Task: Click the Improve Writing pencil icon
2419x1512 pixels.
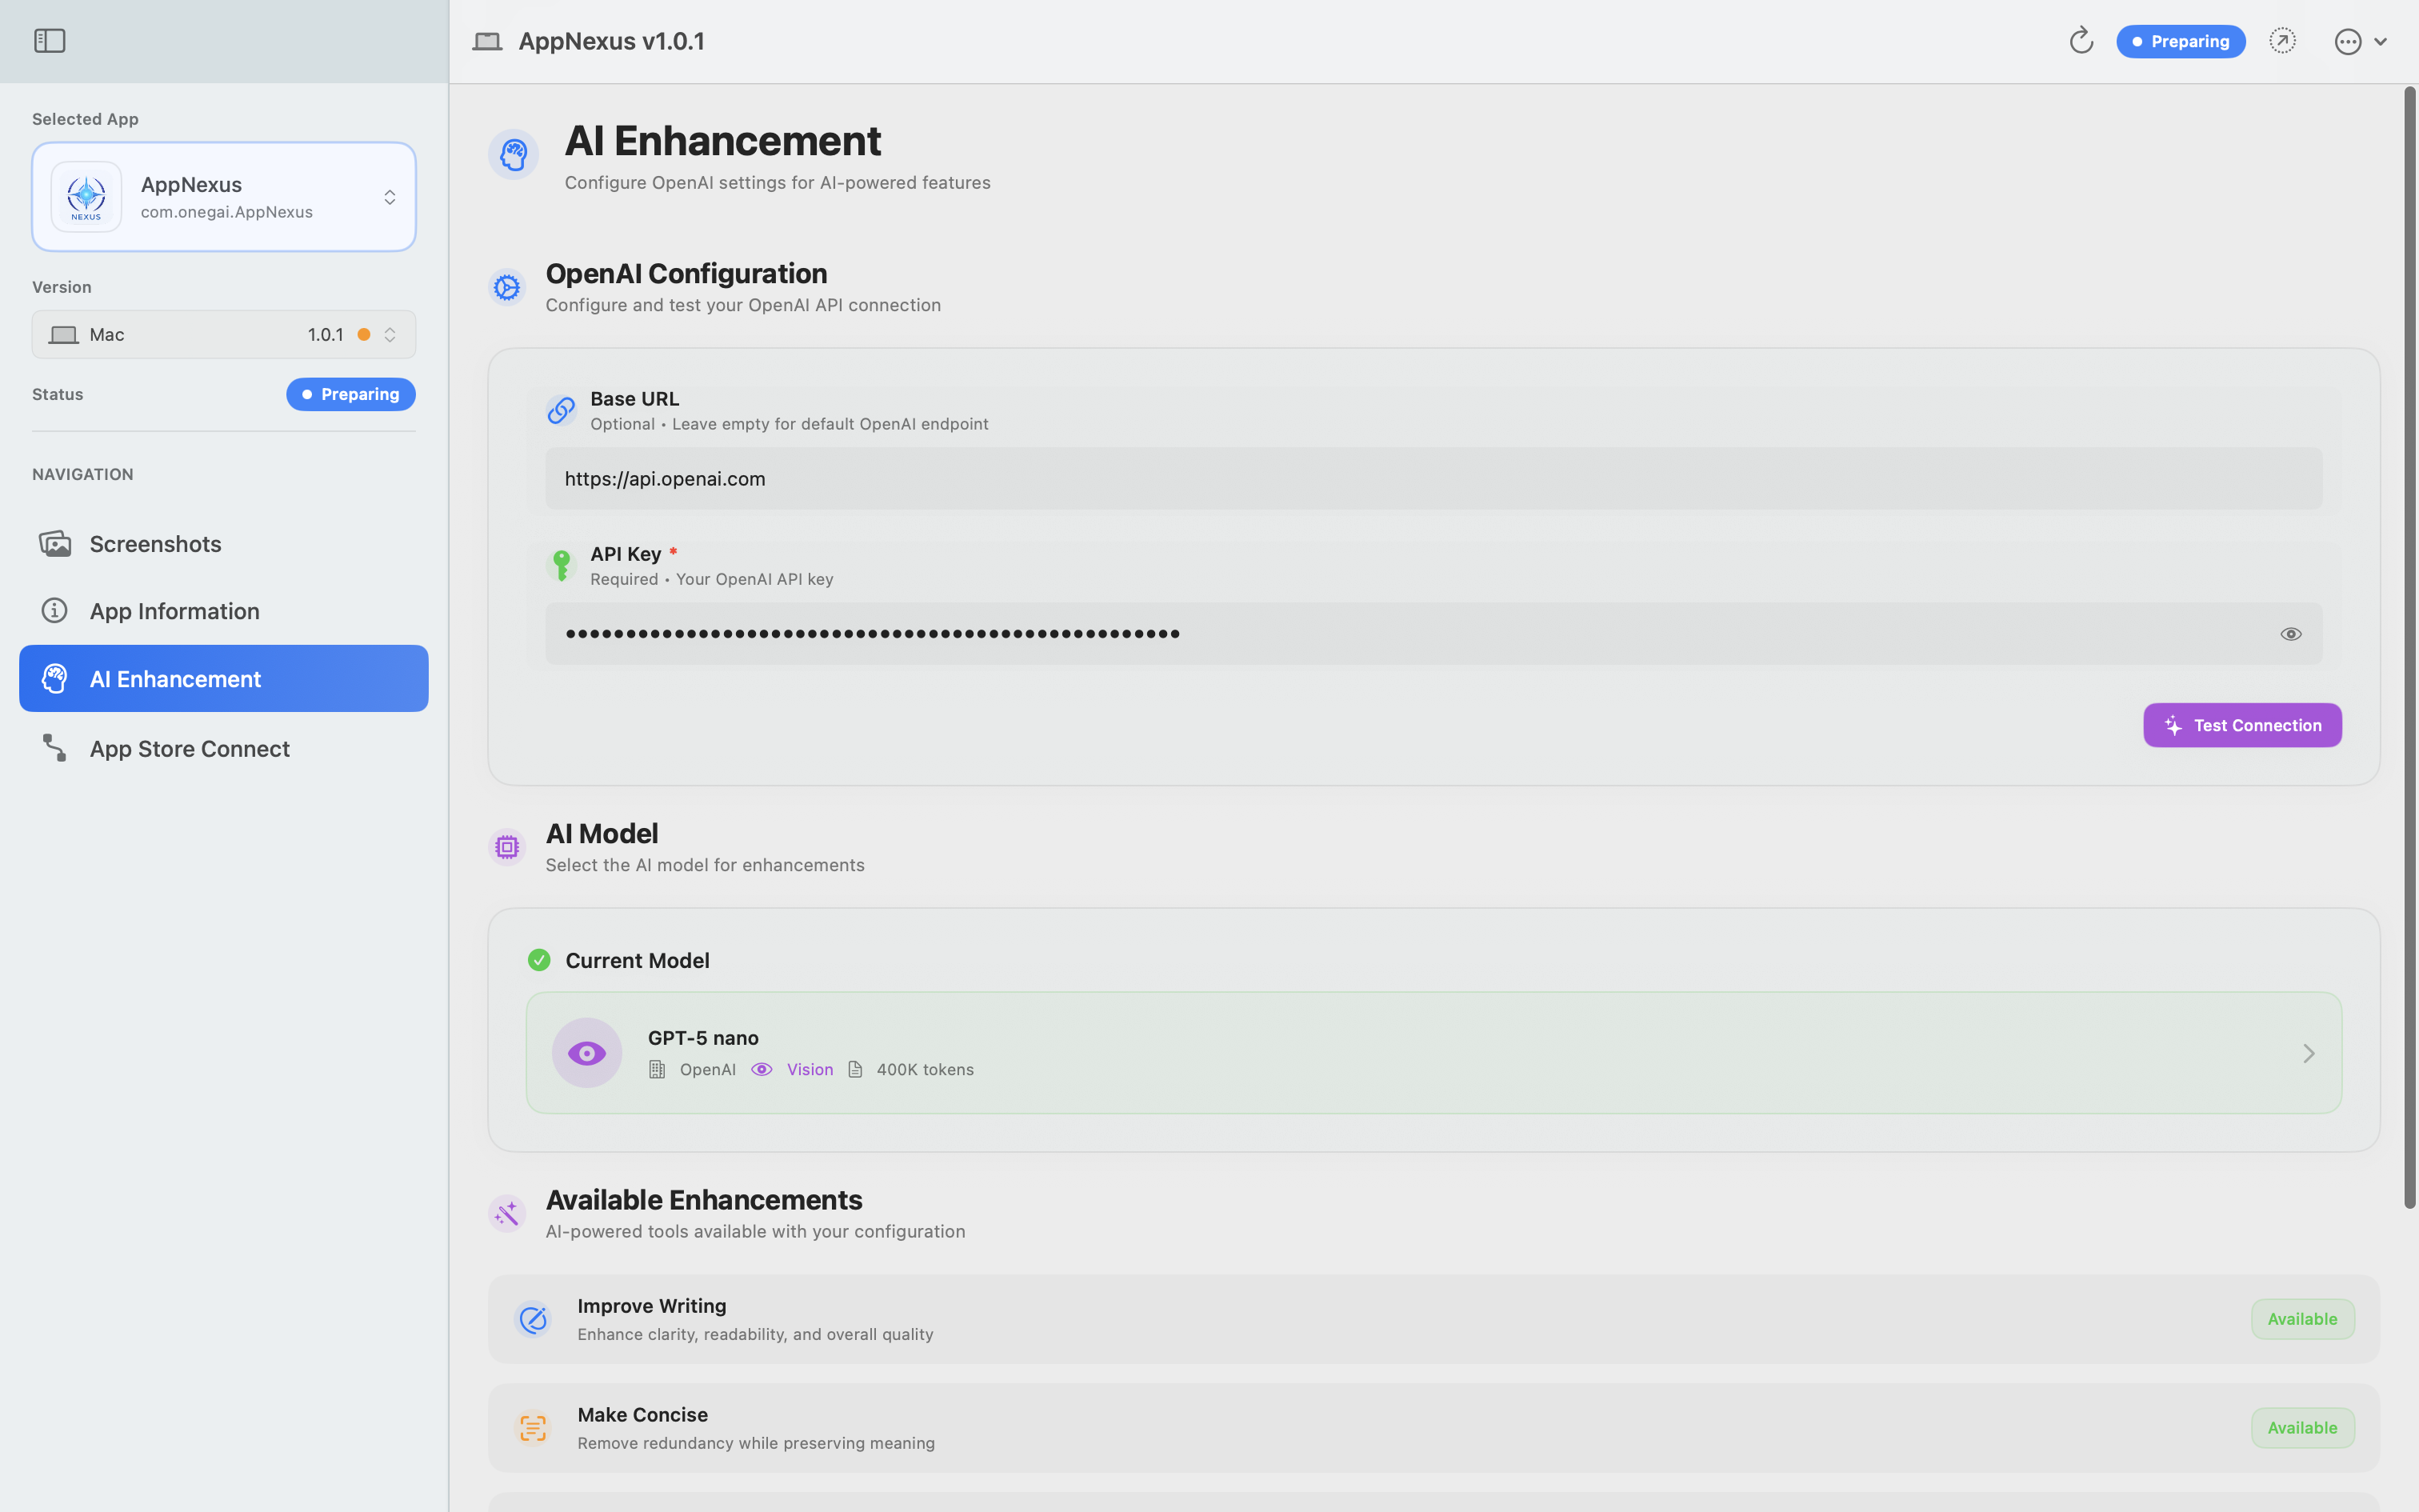Action: (533, 1319)
